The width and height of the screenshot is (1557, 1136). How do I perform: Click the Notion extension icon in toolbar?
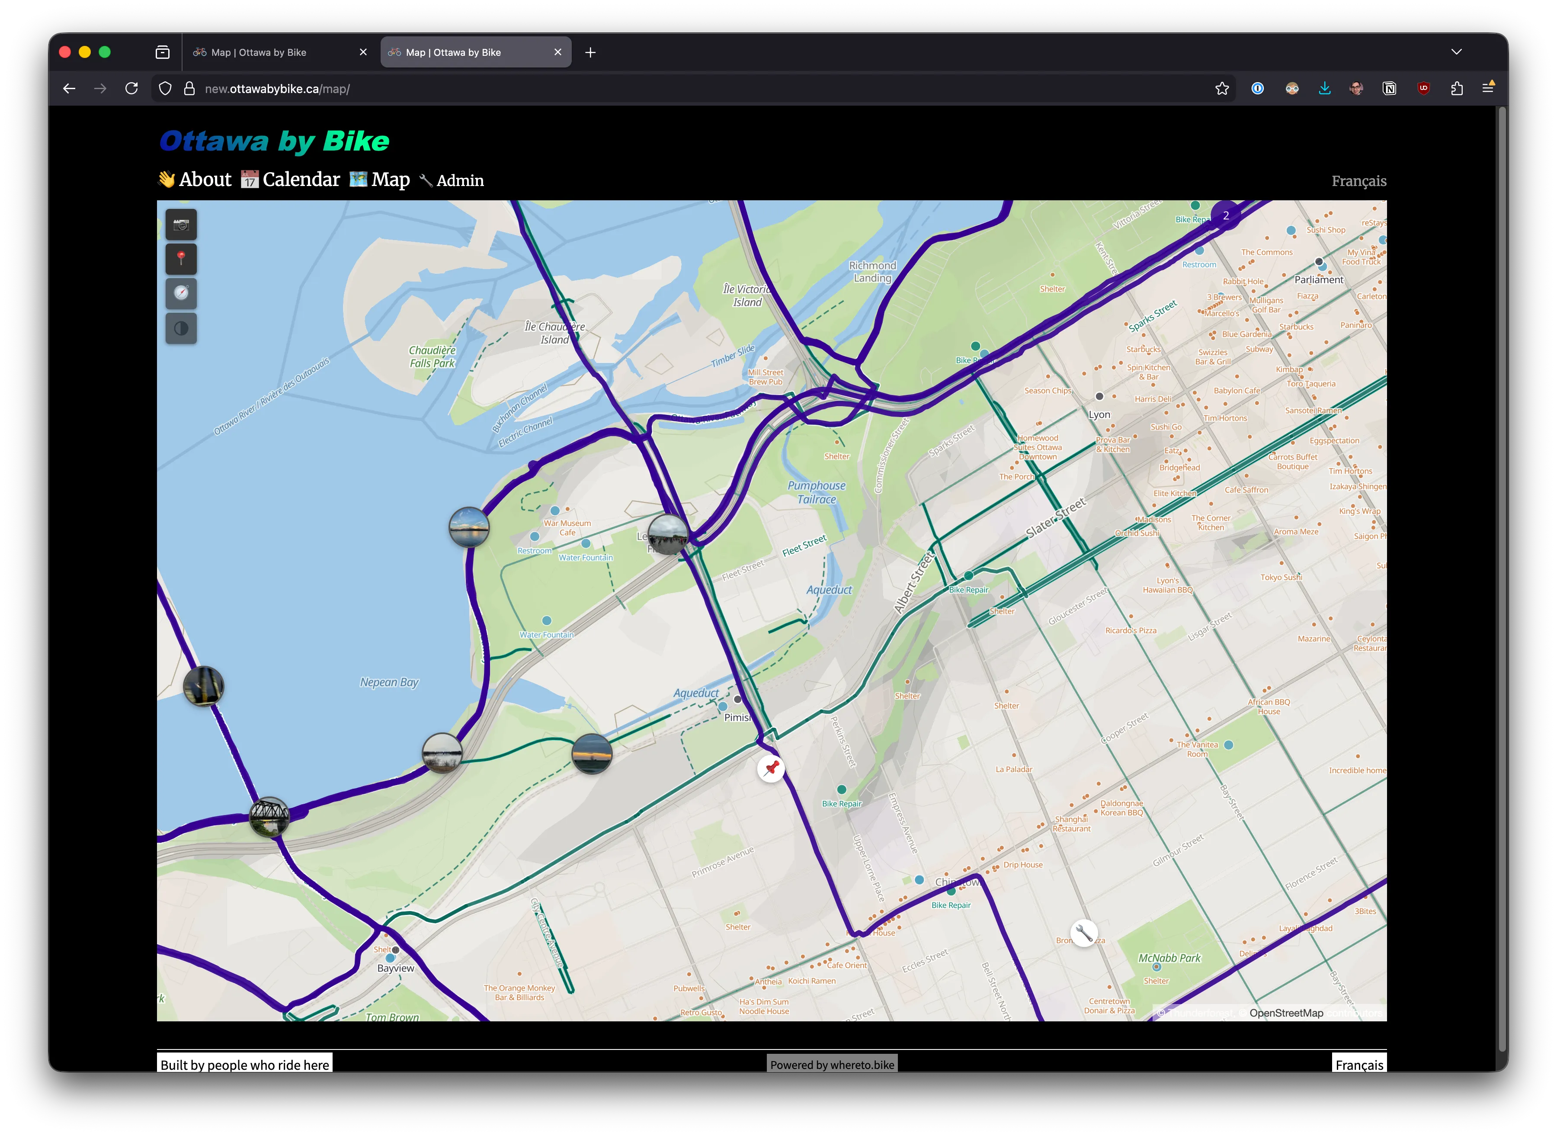(x=1389, y=88)
